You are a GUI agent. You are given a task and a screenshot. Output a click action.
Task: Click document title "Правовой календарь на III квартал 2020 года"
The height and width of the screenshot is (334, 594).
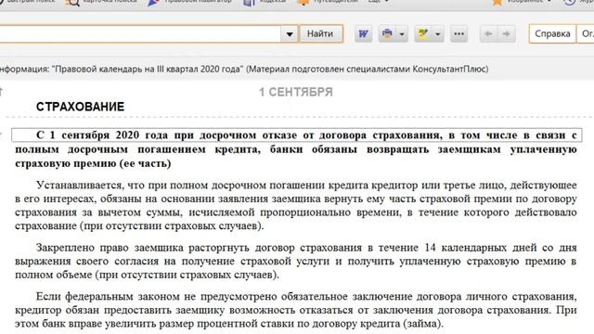pos(148,70)
